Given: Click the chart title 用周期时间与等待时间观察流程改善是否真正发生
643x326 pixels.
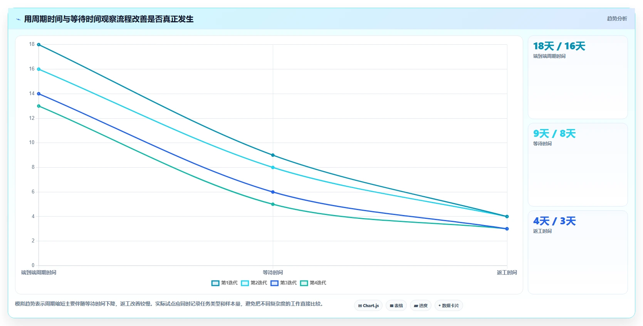Looking at the screenshot, I should point(109,19).
